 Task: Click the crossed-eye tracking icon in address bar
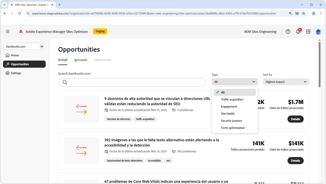point(297,13)
